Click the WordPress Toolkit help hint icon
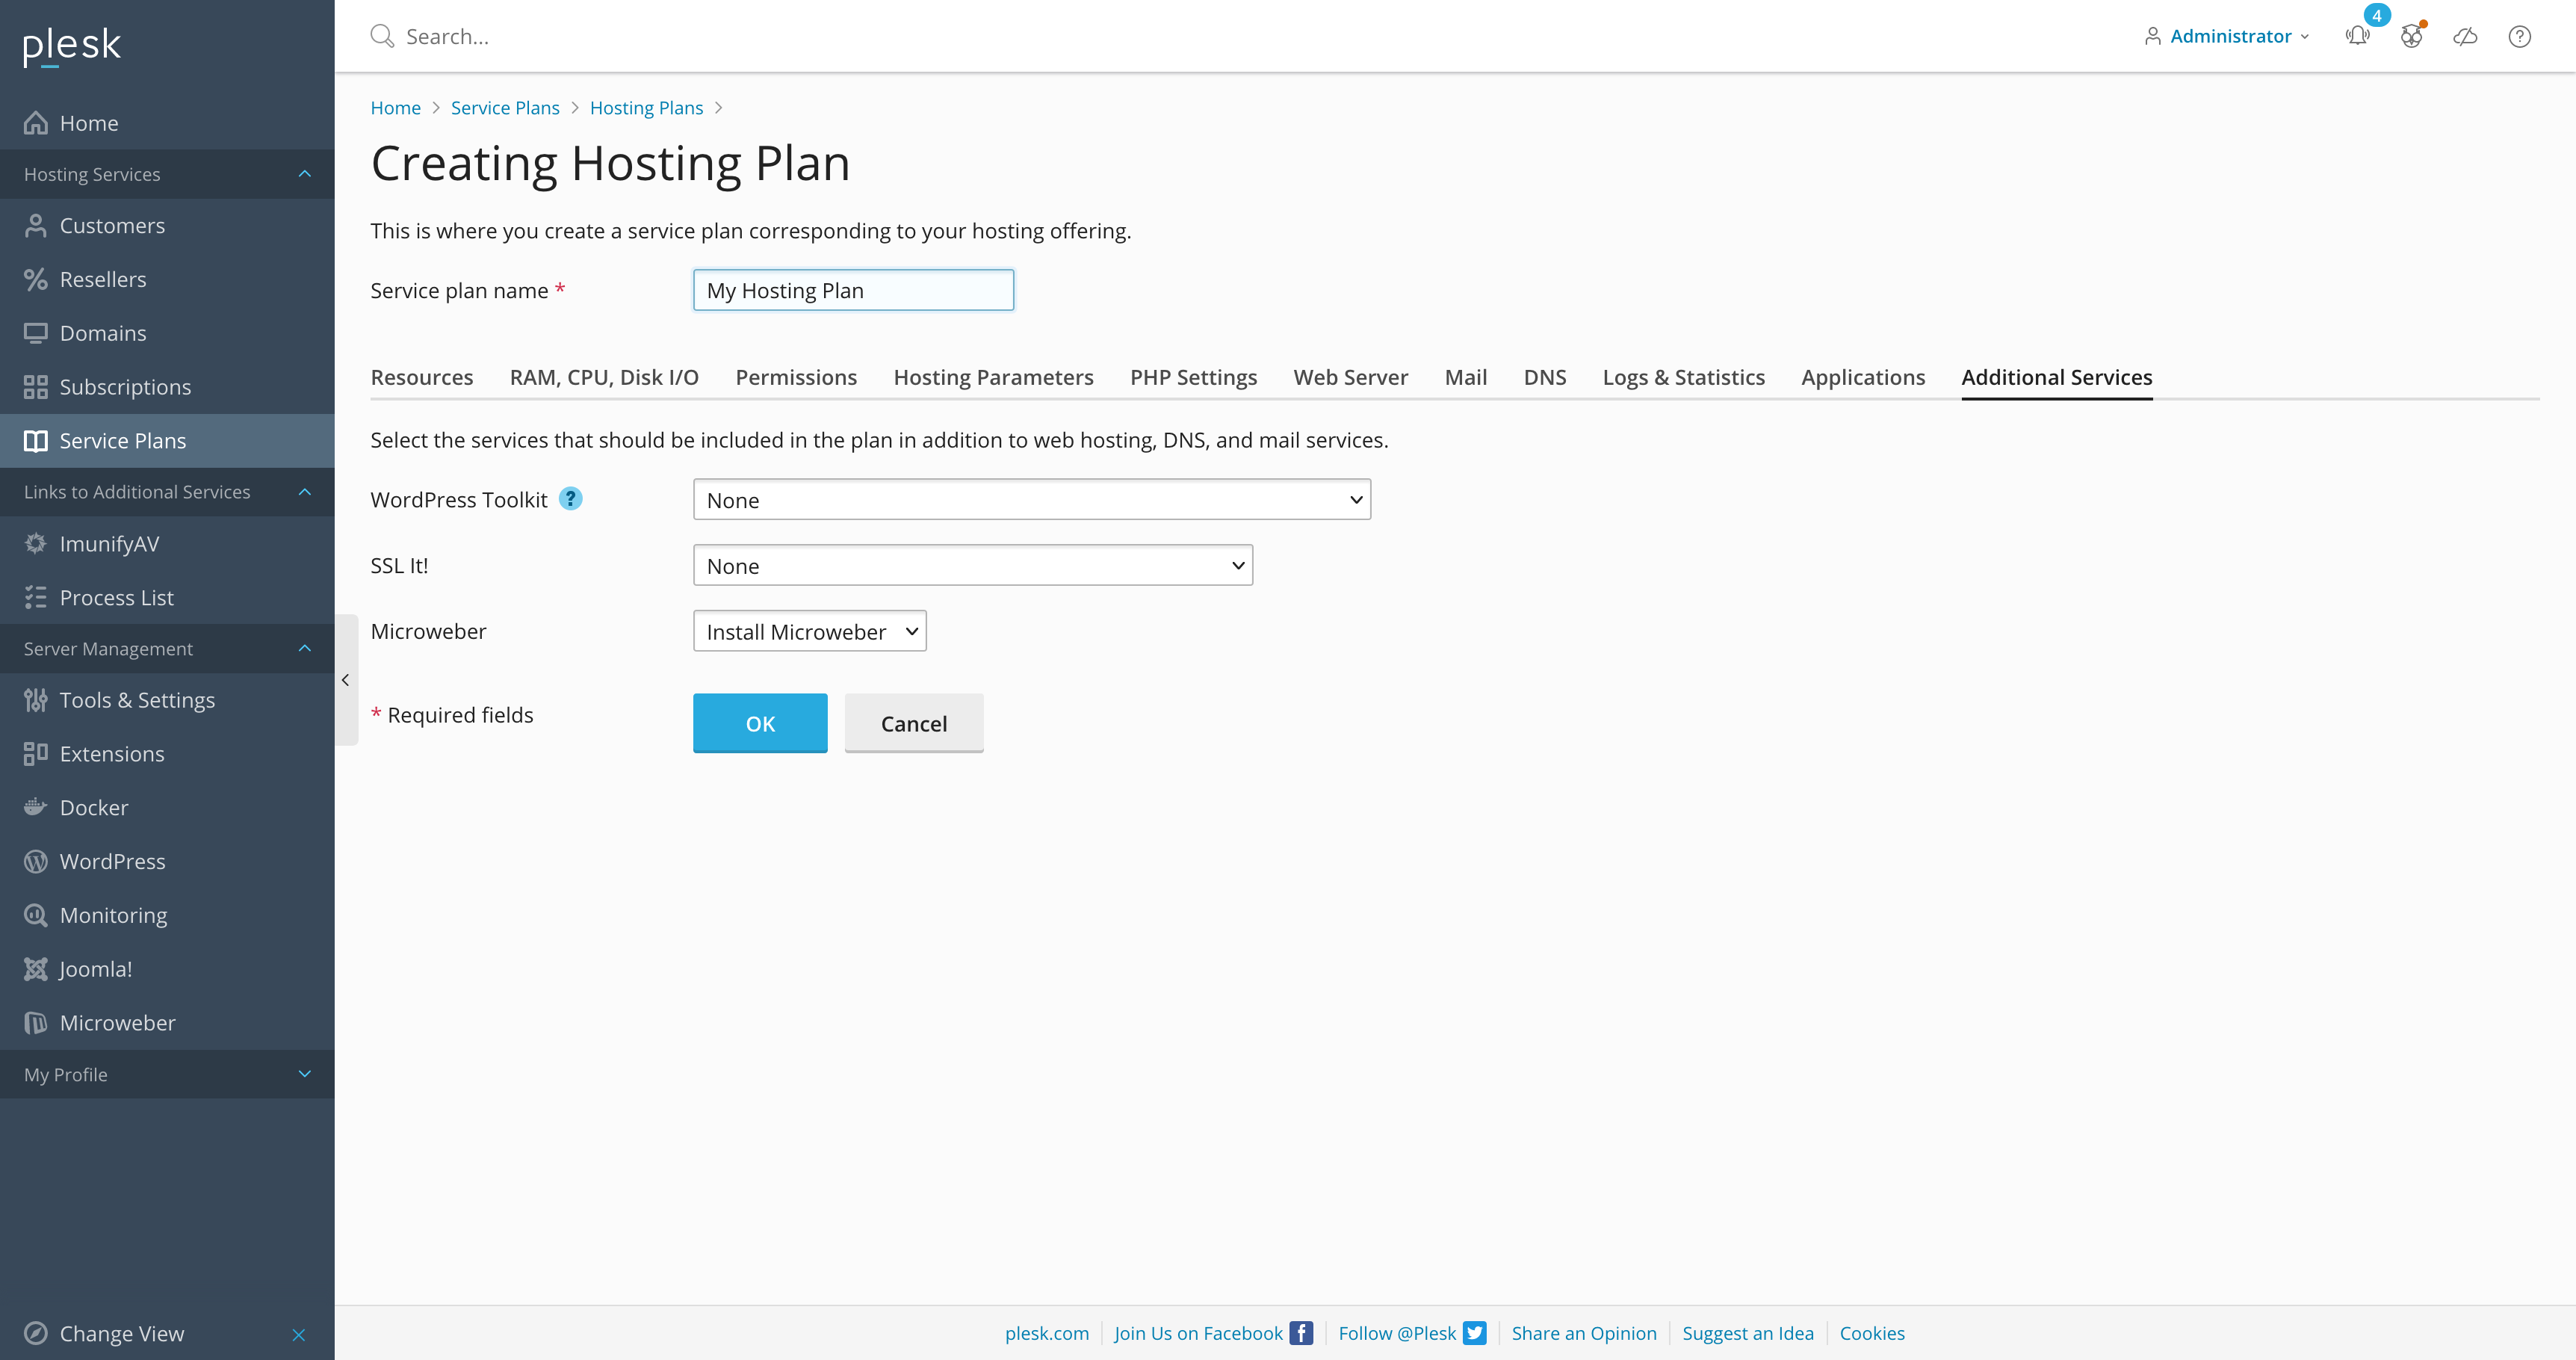The width and height of the screenshot is (2576, 1360). pos(570,498)
